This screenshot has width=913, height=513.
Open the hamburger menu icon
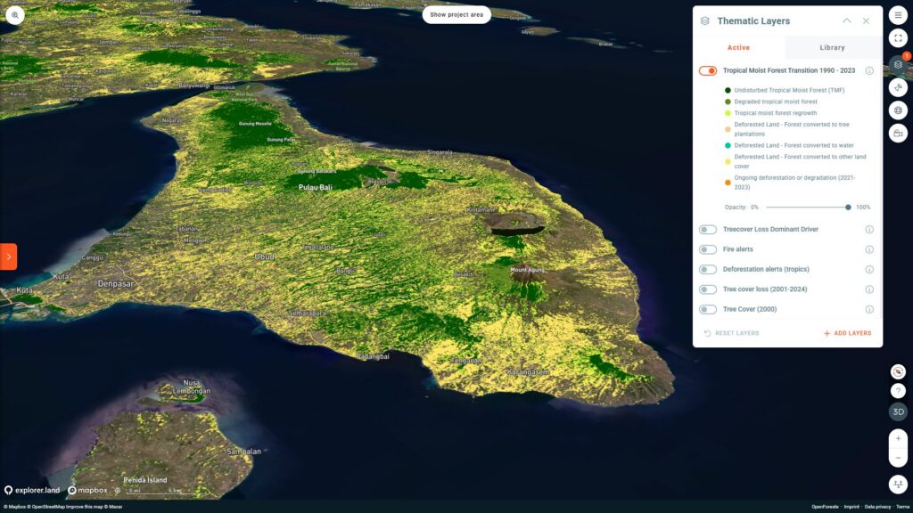898,15
